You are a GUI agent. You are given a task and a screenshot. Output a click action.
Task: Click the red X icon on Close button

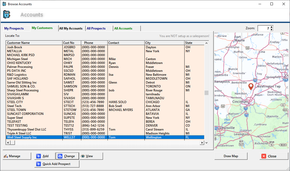click(264, 156)
